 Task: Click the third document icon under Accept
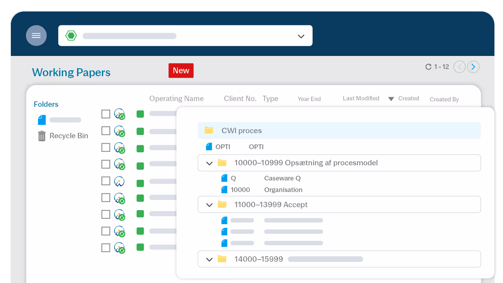[x=224, y=243]
